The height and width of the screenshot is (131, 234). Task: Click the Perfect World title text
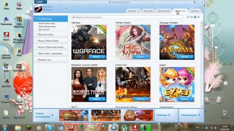pyautogui.click(x=123, y=23)
